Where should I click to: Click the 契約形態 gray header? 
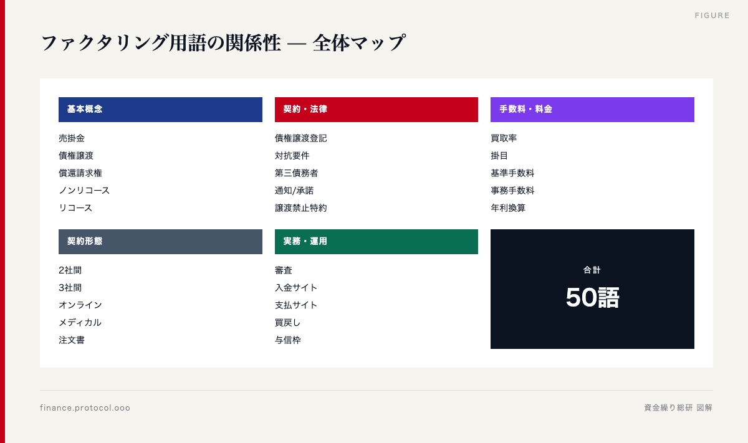point(160,242)
